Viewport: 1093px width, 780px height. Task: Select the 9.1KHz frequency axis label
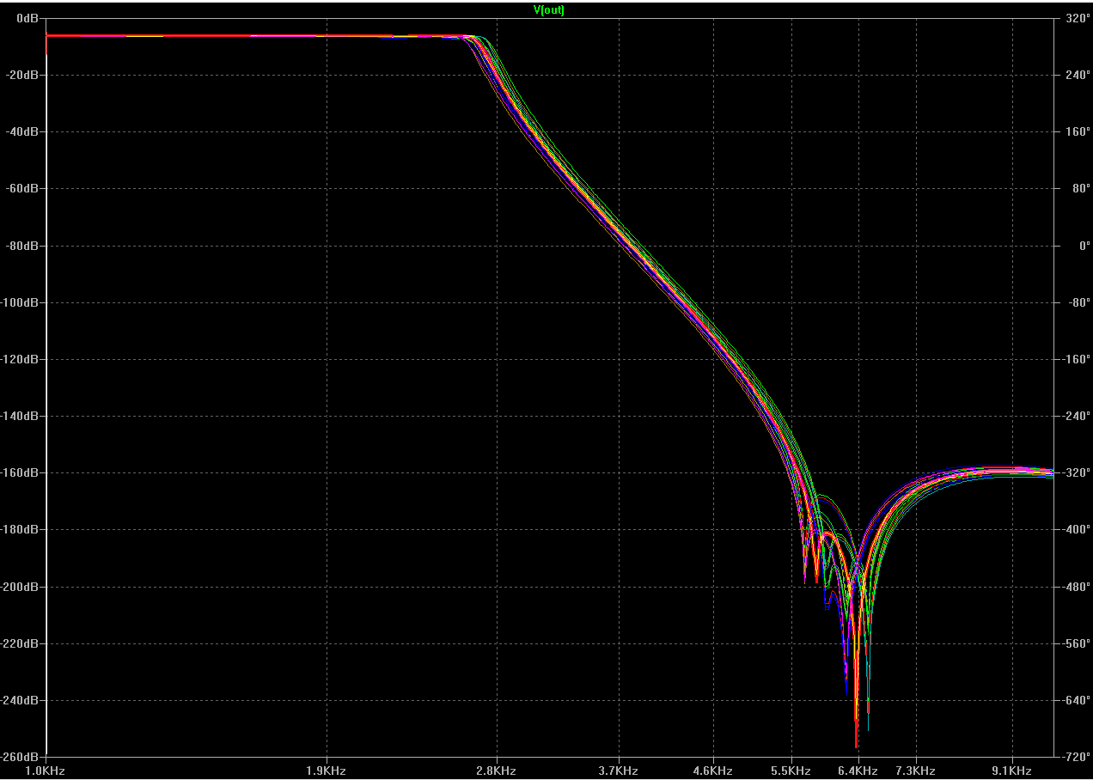1012,771
